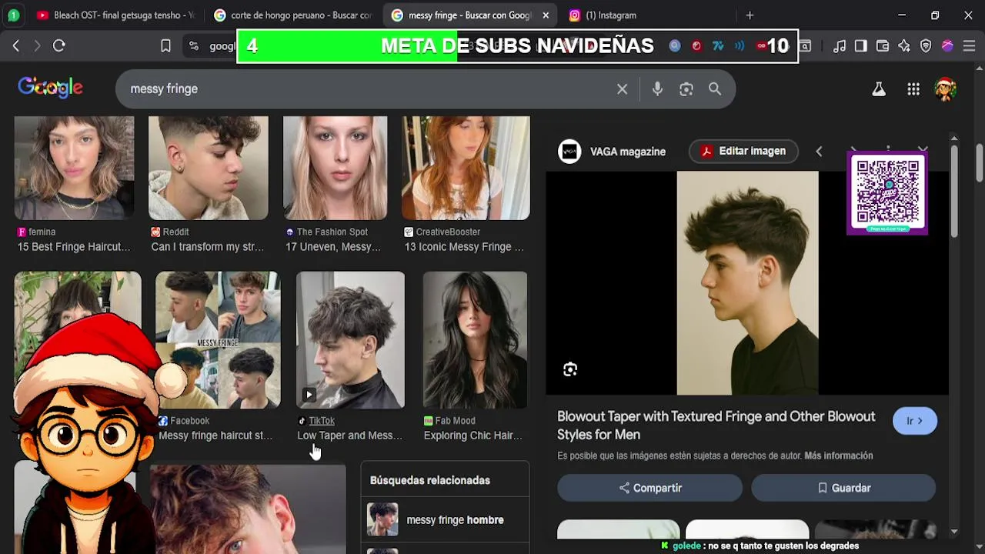Click the Compartir button
The height and width of the screenshot is (554, 985).
point(649,488)
